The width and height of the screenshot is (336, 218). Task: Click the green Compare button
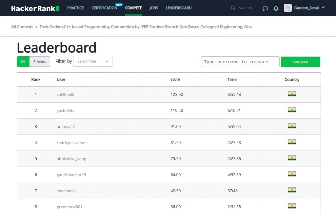click(300, 62)
